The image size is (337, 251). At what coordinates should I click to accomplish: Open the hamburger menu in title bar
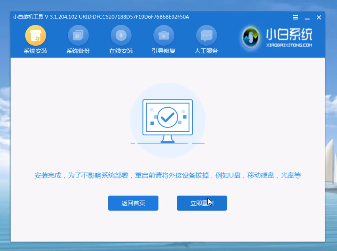click(295, 17)
